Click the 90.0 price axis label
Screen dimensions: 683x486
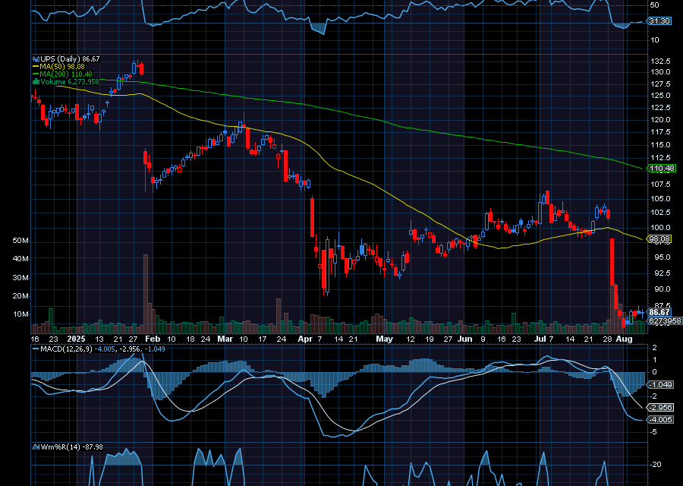tap(662, 289)
